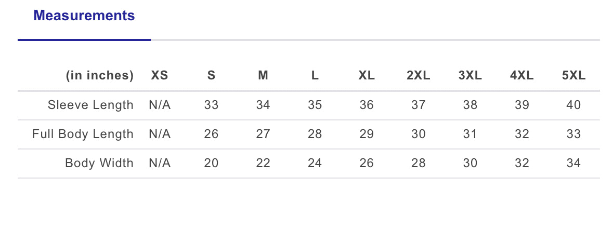
Task: Select Body Width value 20 for S
Action: point(211,164)
